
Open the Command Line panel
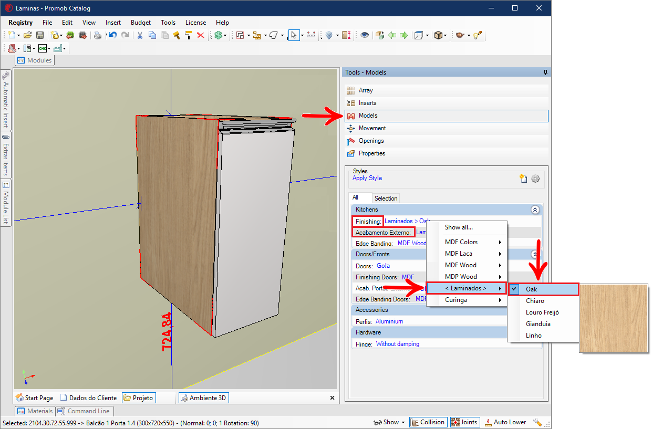(84, 411)
